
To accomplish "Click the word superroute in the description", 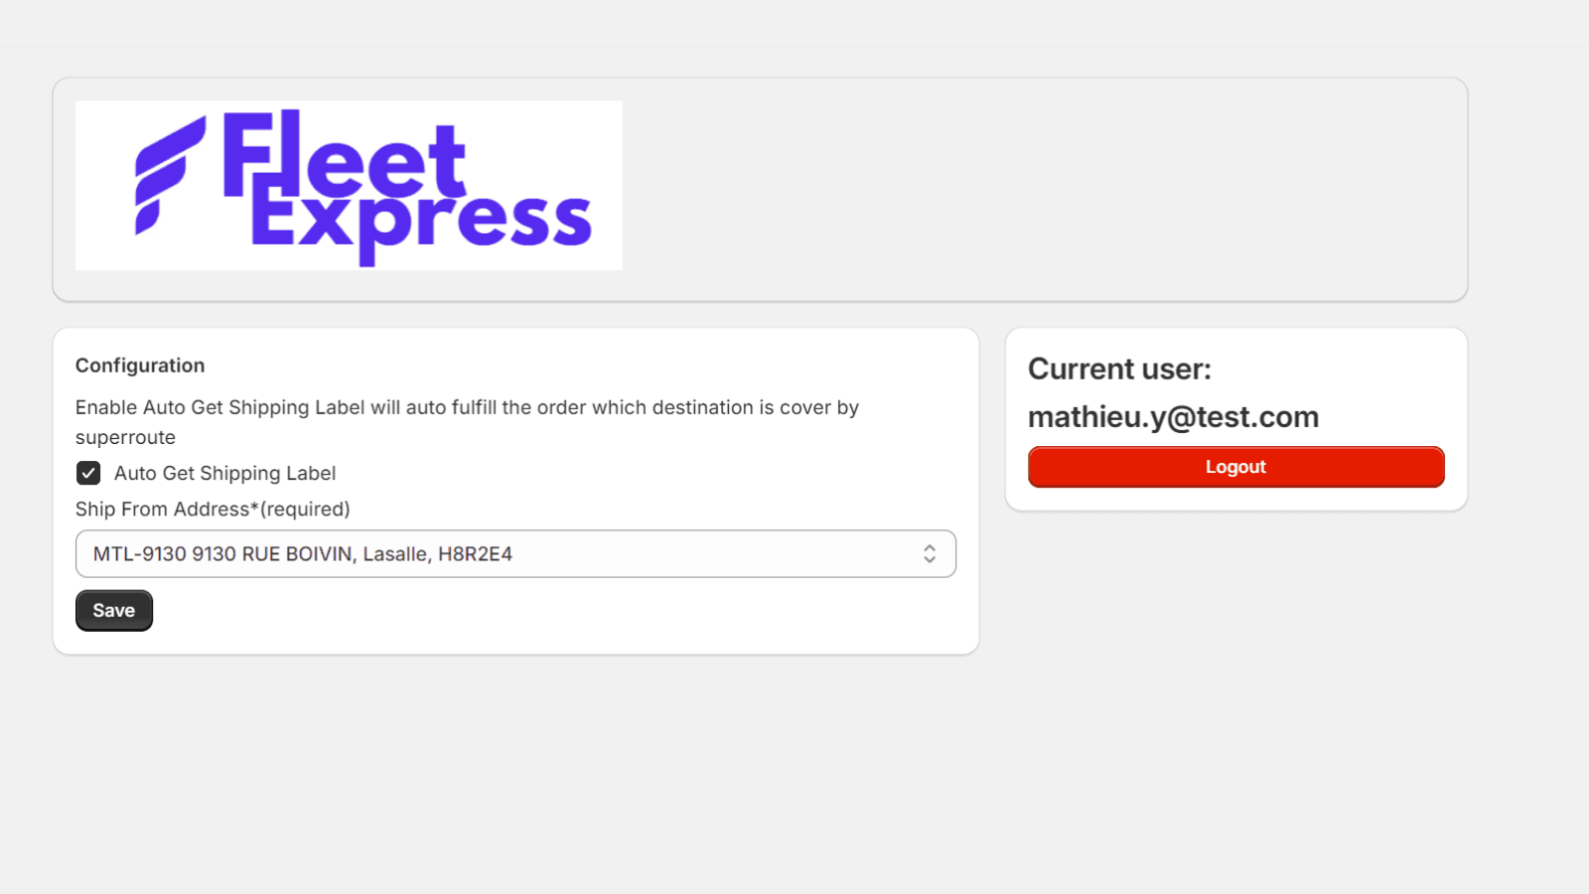I will pos(125,438).
